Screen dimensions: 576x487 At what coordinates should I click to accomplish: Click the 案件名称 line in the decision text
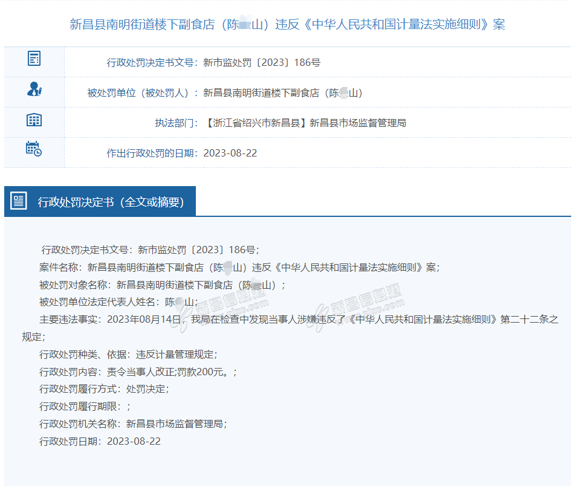(x=239, y=267)
